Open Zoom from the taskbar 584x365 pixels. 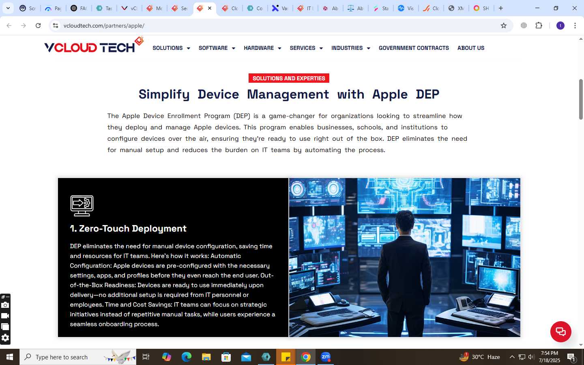(326, 357)
